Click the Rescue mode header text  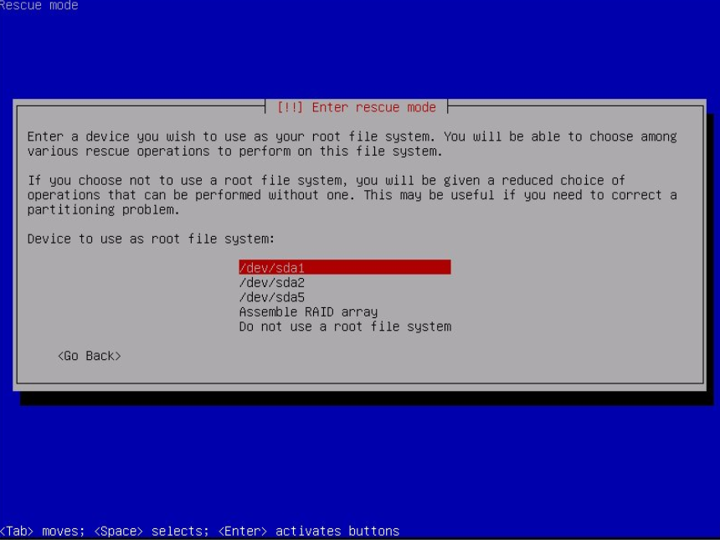[x=39, y=6]
